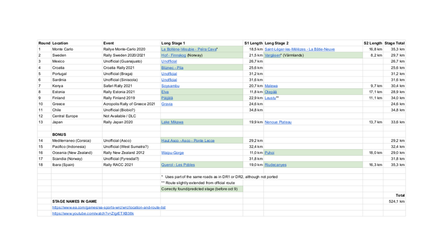Open the Elva stage link
The image size is (443, 232).
click(165, 92)
